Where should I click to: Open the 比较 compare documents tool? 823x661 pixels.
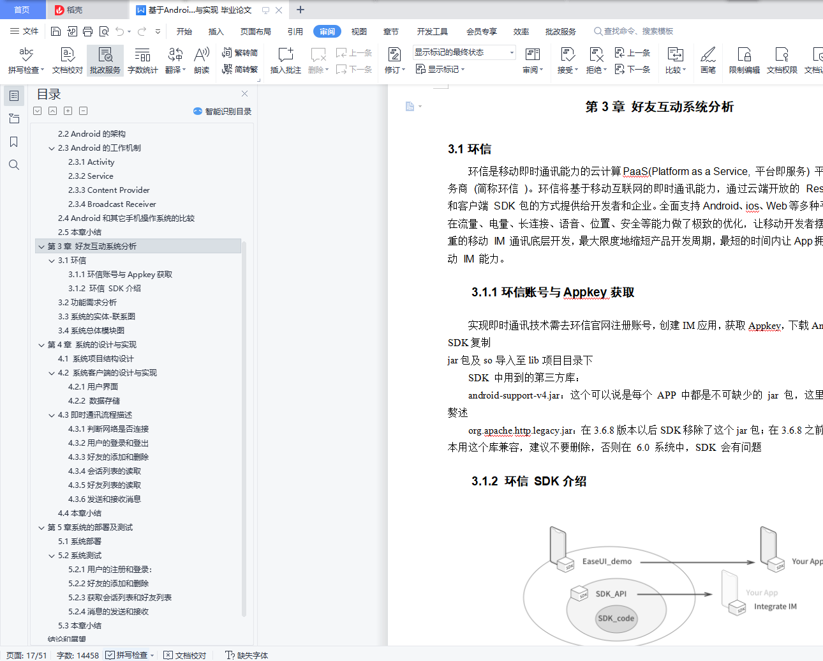[675, 61]
